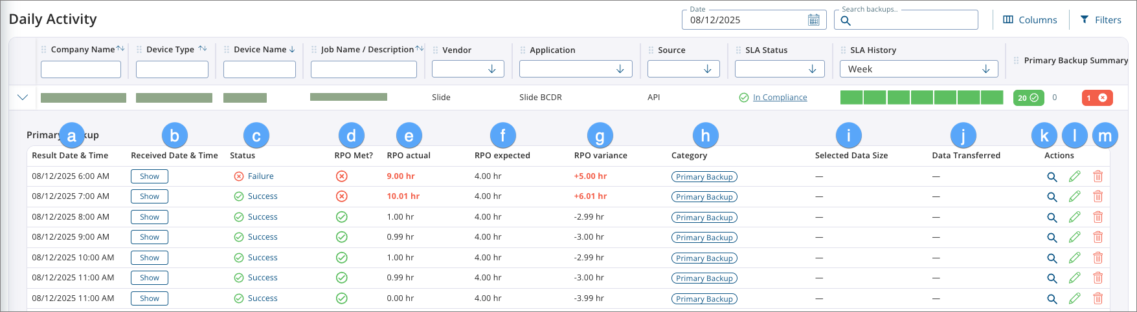Click the sort arrows next to Company Name
Screen dimensions: 1137x312
120,49
